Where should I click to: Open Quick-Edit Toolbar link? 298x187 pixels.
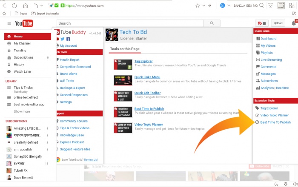pyautogui.click(x=147, y=93)
